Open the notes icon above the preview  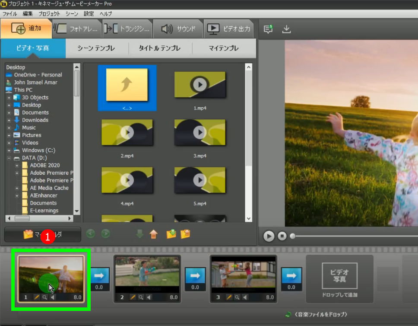point(268,29)
